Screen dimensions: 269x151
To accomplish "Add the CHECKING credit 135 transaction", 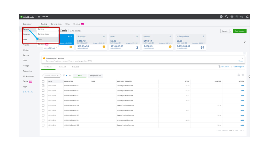I will point(242,125).
